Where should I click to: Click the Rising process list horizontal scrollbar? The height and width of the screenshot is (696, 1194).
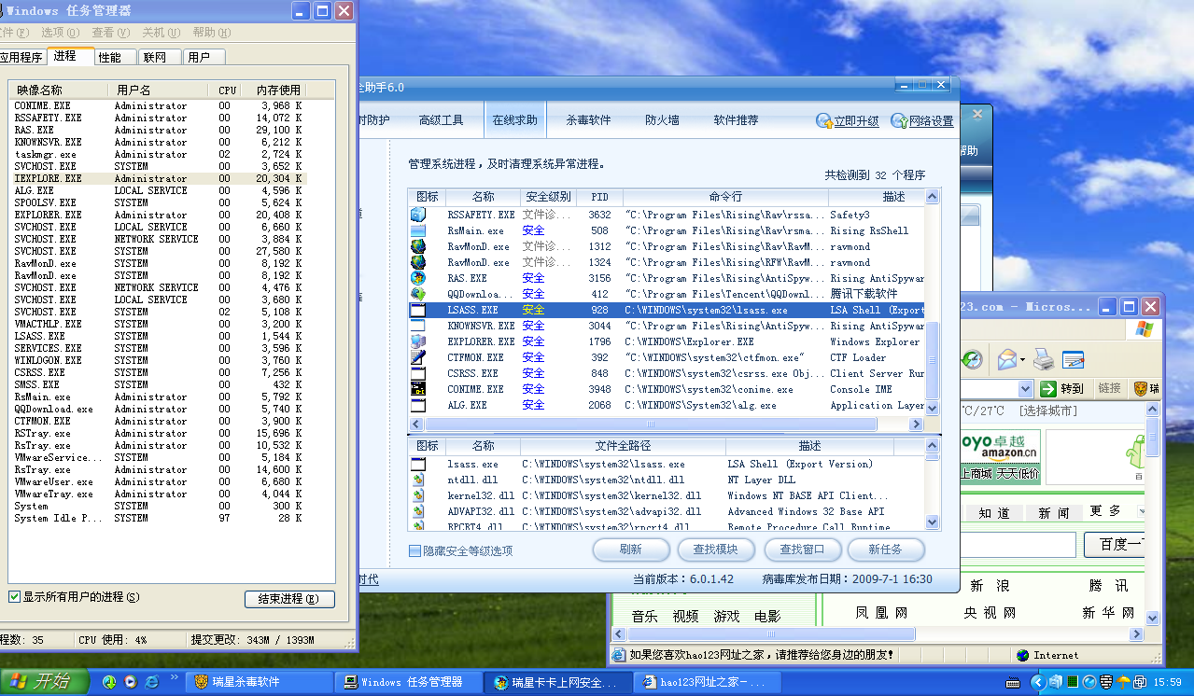pyautogui.click(x=653, y=424)
